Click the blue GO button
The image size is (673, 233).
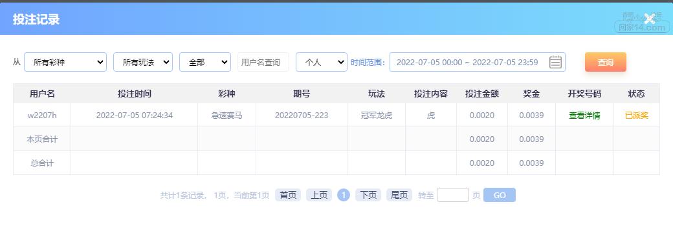click(x=500, y=196)
